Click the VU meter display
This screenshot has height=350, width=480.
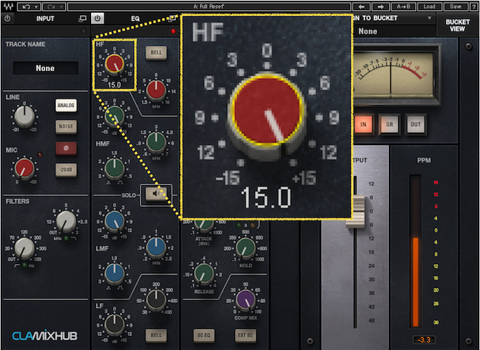tap(394, 73)
